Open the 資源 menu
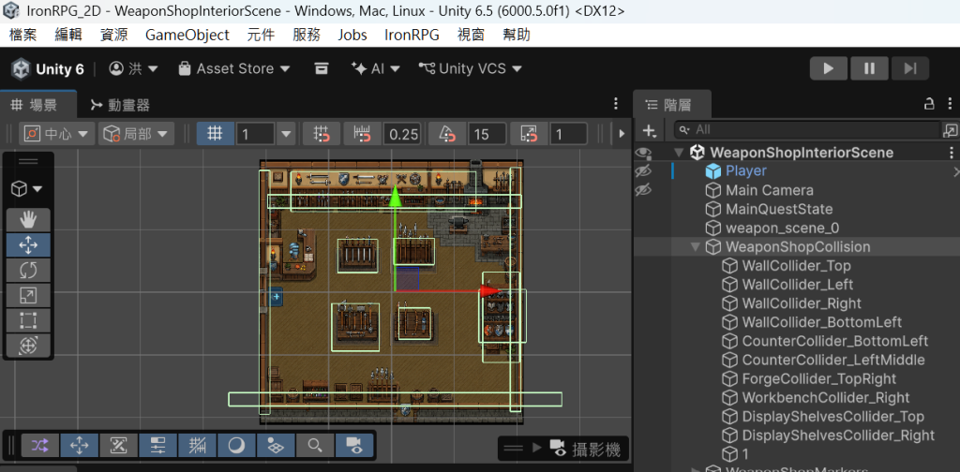The width and height of the screenshot is (960, 472). point(114,35)
